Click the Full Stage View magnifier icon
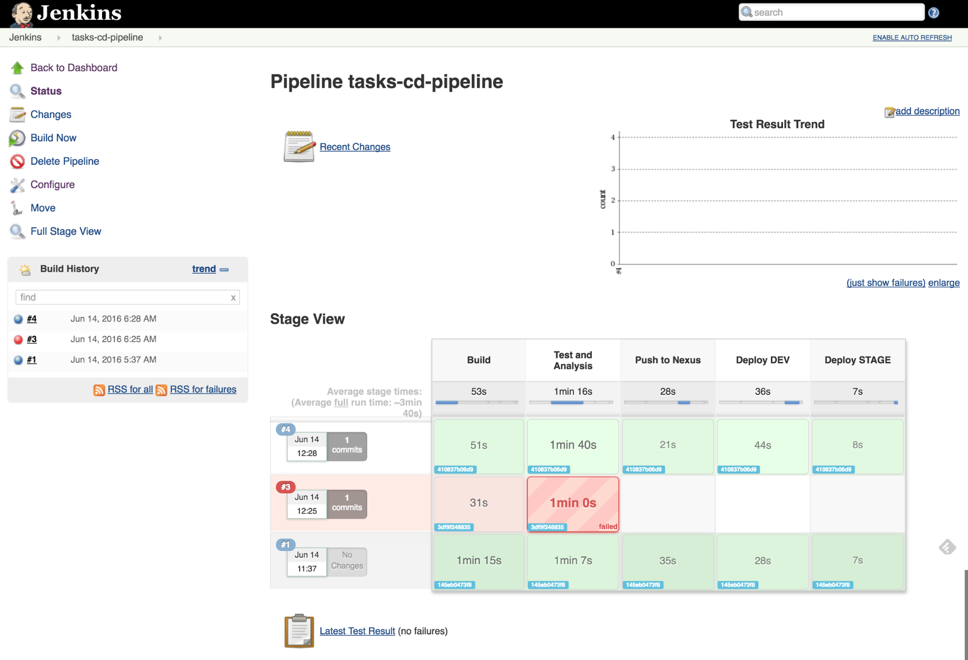 (x=17, y=232)
